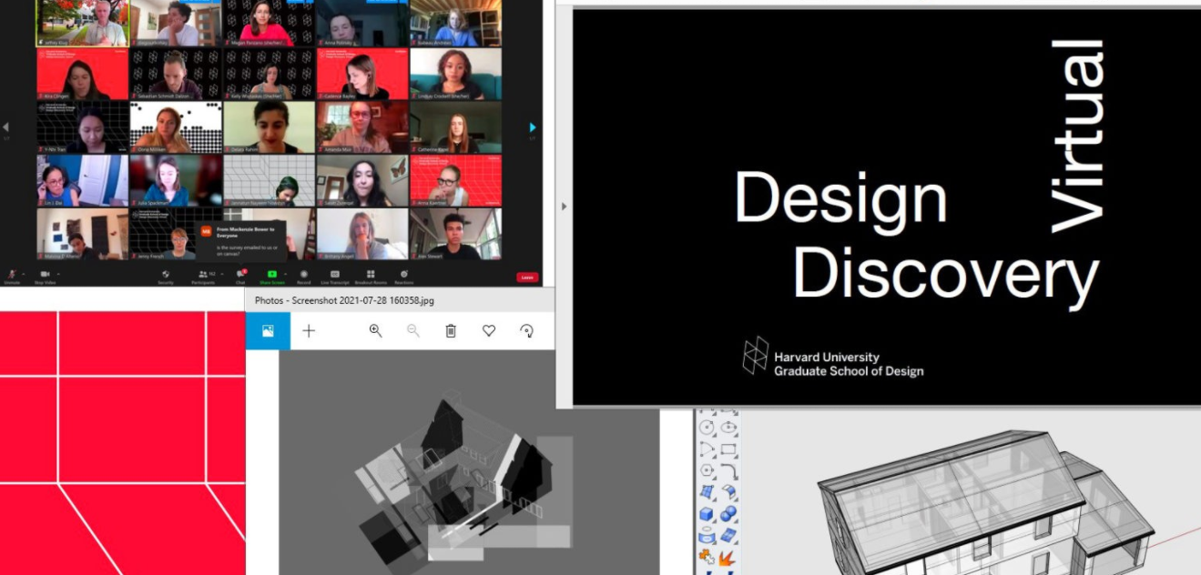Go to next page of video gallery
Viewport: 1201px width, 575px height.
pyautogui.click(x=534, y=127)
